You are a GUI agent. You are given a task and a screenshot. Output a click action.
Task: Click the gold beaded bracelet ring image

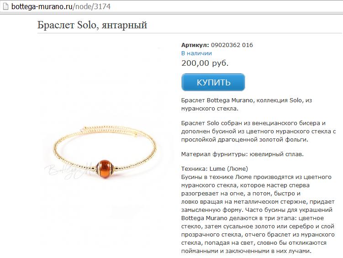[105, 153]
